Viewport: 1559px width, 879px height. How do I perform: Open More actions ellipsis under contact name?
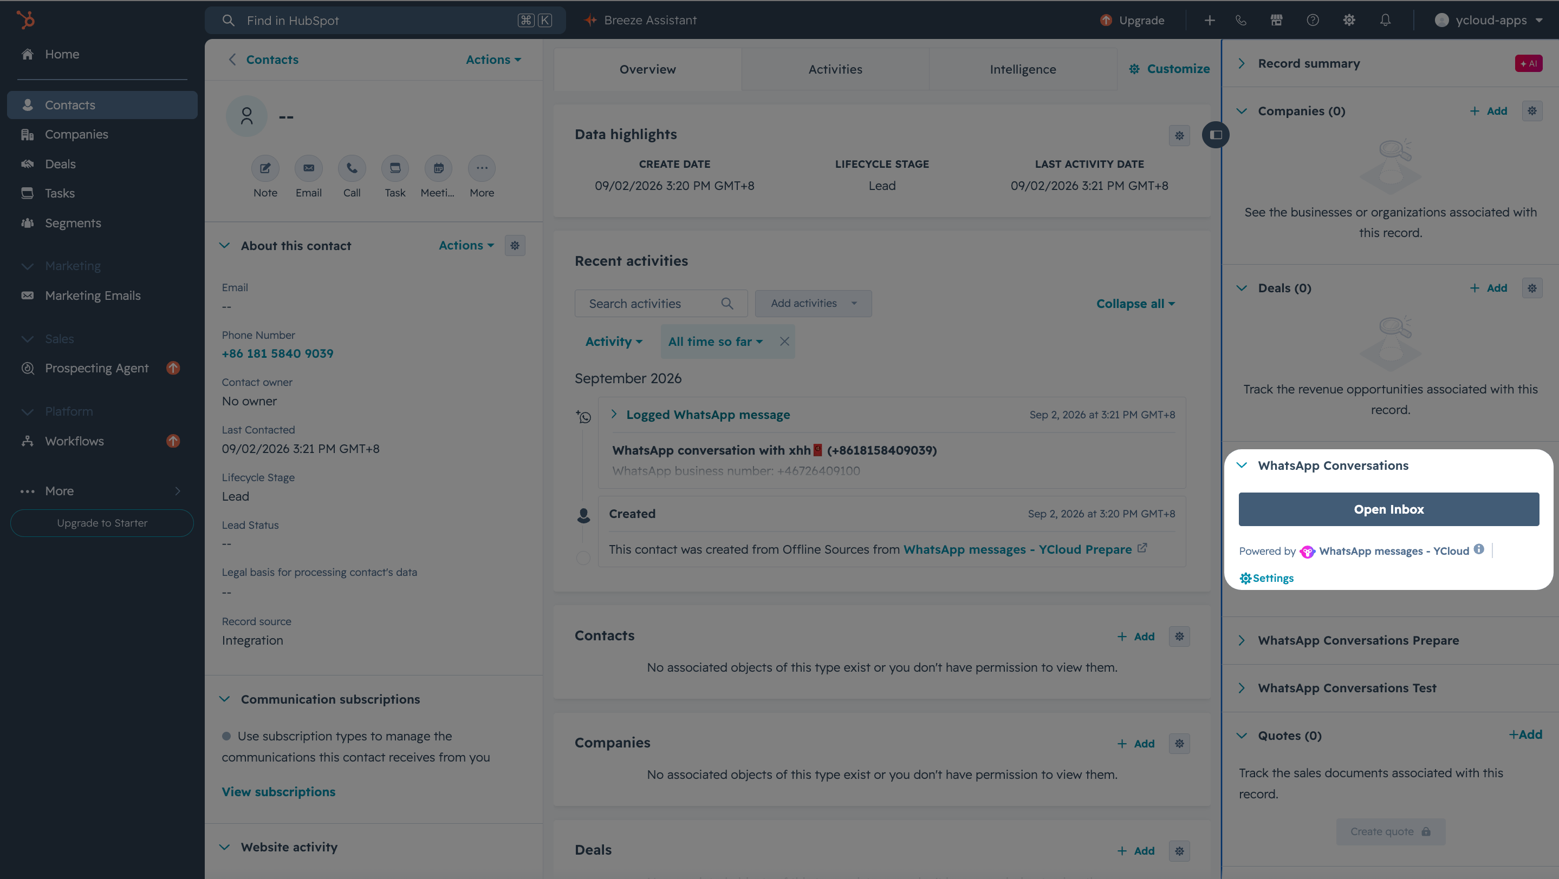482,168
